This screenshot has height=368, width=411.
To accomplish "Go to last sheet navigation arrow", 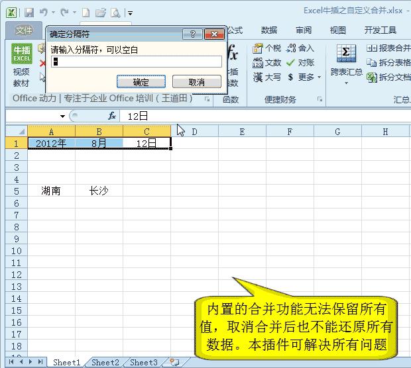I will 40,362.
